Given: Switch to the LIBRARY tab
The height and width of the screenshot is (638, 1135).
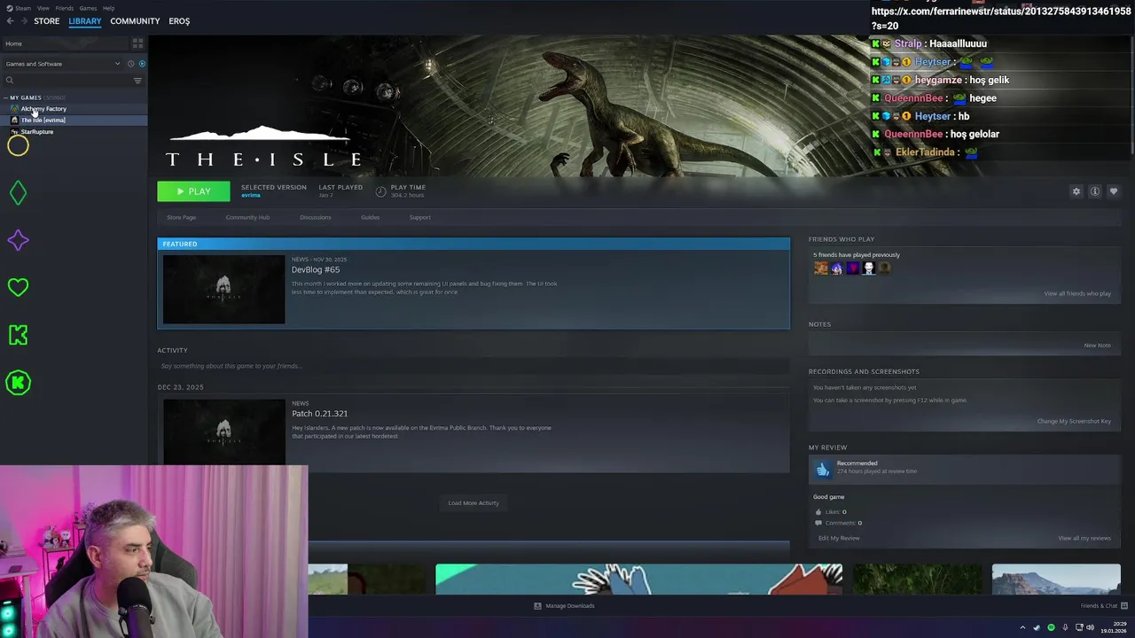Looking at the screenshot, I should tap(85, 21).
